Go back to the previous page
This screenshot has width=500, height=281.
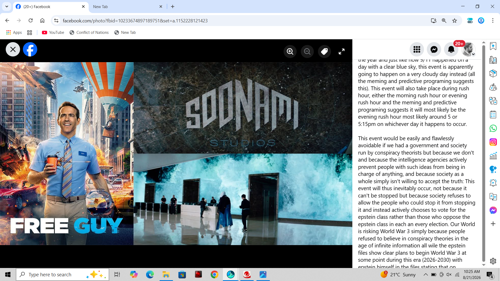coord(7,21)
